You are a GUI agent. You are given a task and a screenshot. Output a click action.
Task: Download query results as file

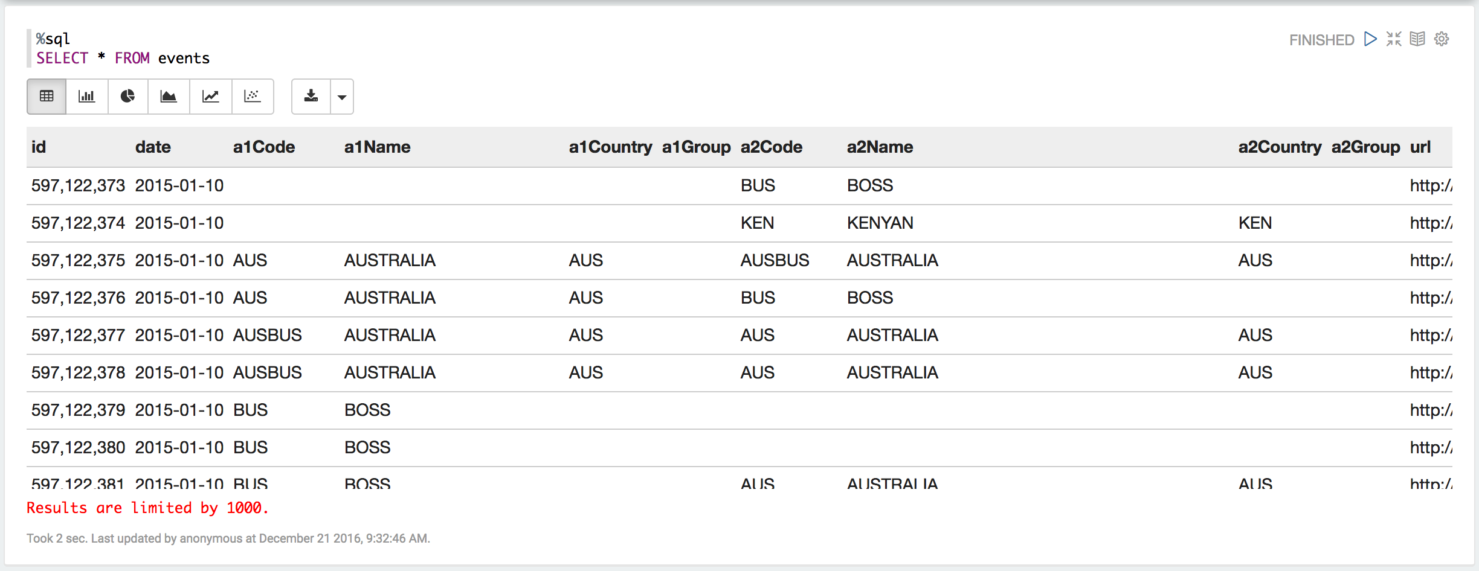pos(311,97)
